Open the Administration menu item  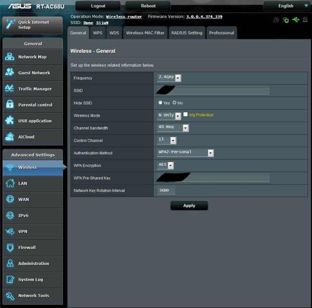(33, 264)
